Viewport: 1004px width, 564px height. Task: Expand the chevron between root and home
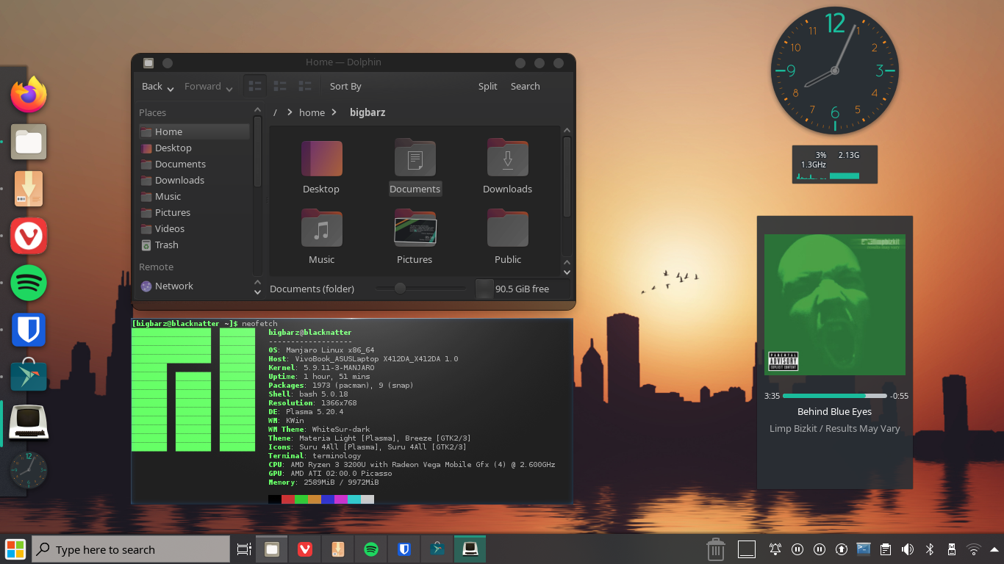click(290, 112)
